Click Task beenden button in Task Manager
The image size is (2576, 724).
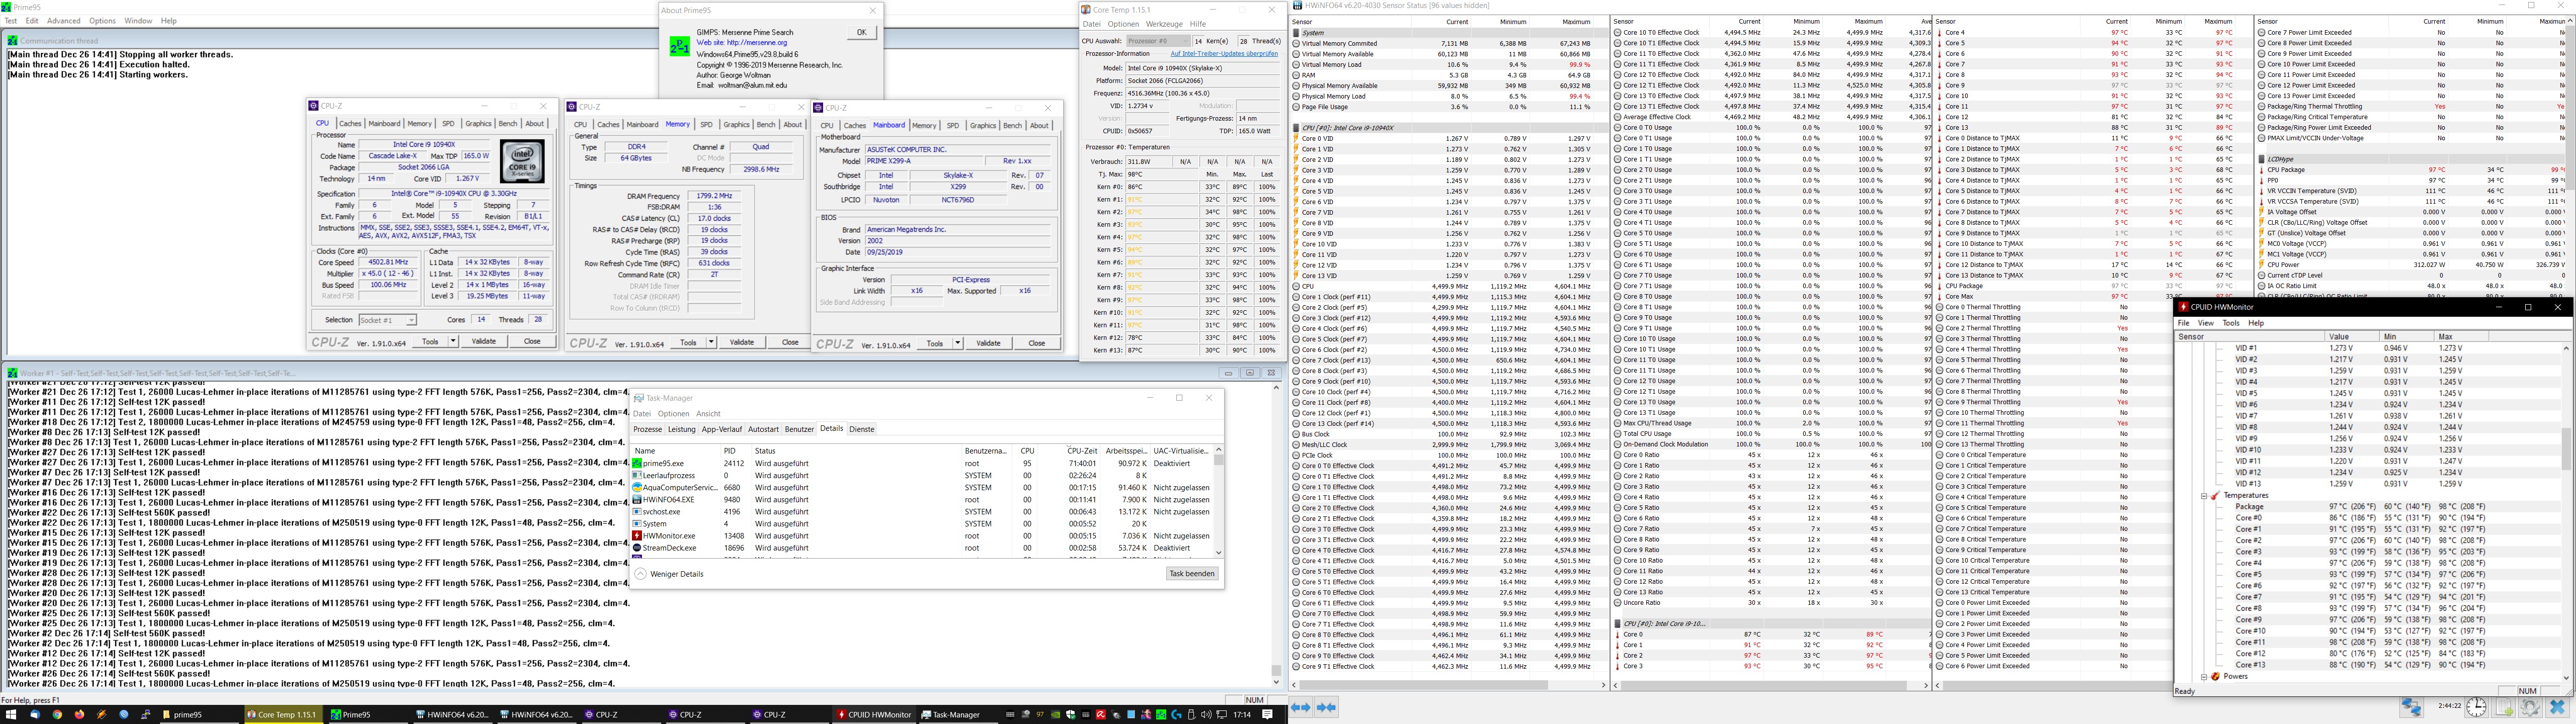click(1192, 574)
